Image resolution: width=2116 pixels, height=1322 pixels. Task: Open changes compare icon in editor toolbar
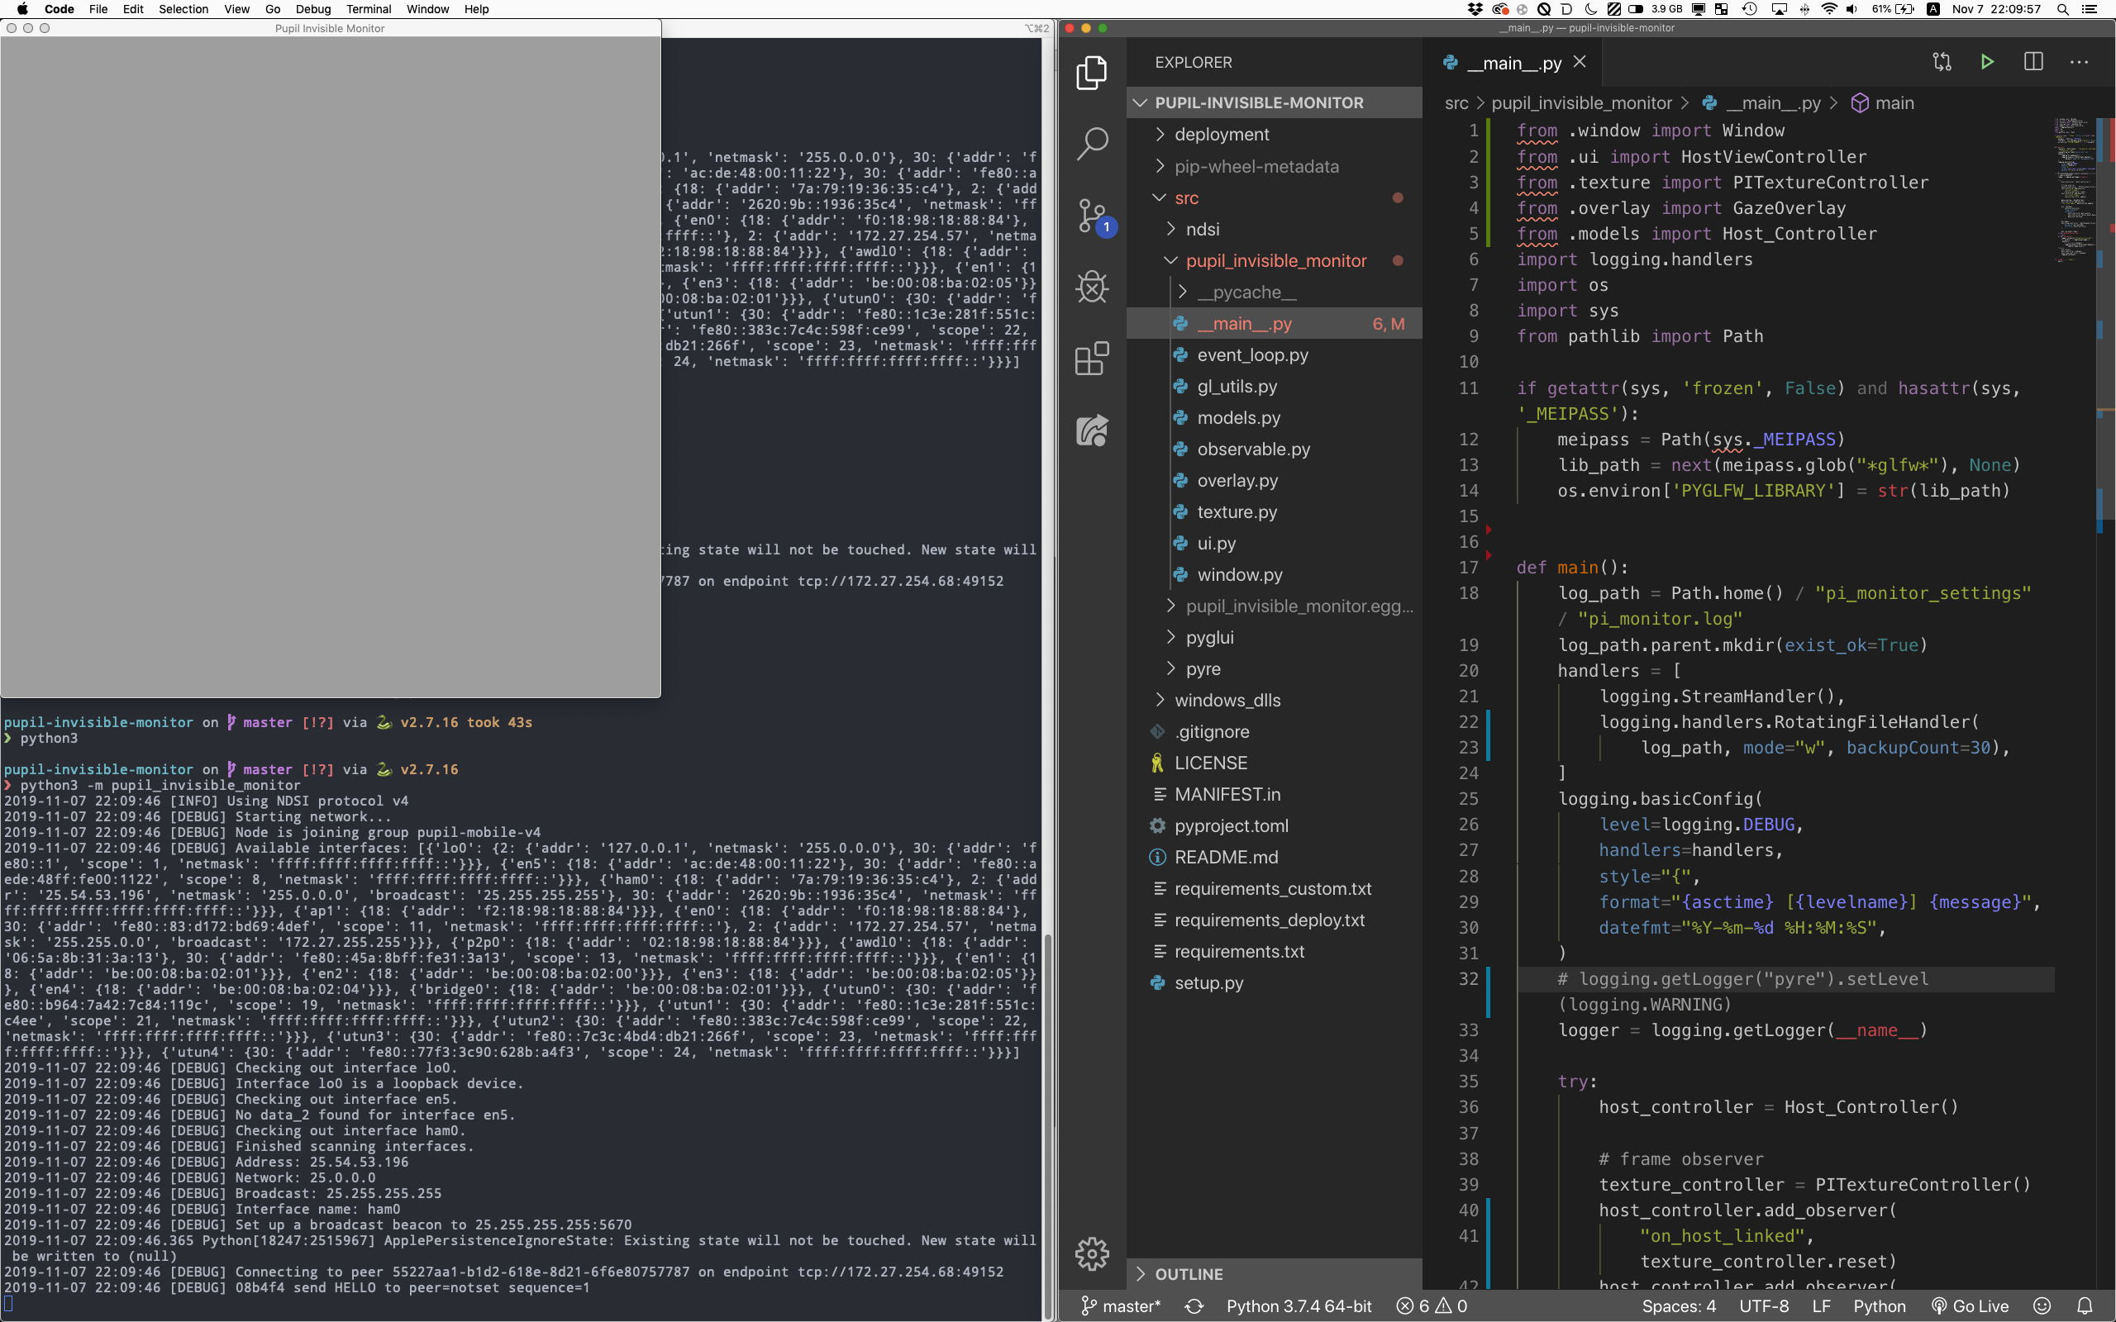1941,62
